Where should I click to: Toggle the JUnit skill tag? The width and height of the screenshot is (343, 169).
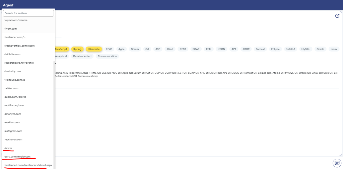(170, 49)
